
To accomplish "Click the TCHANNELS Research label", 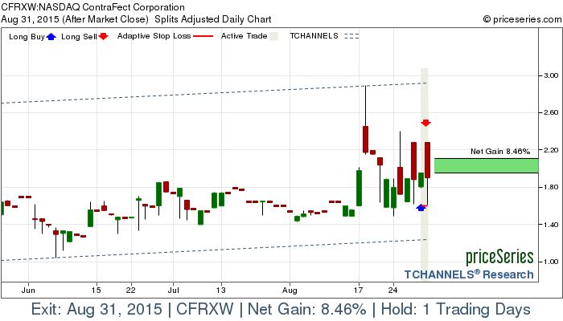I will tap(469, 274).
